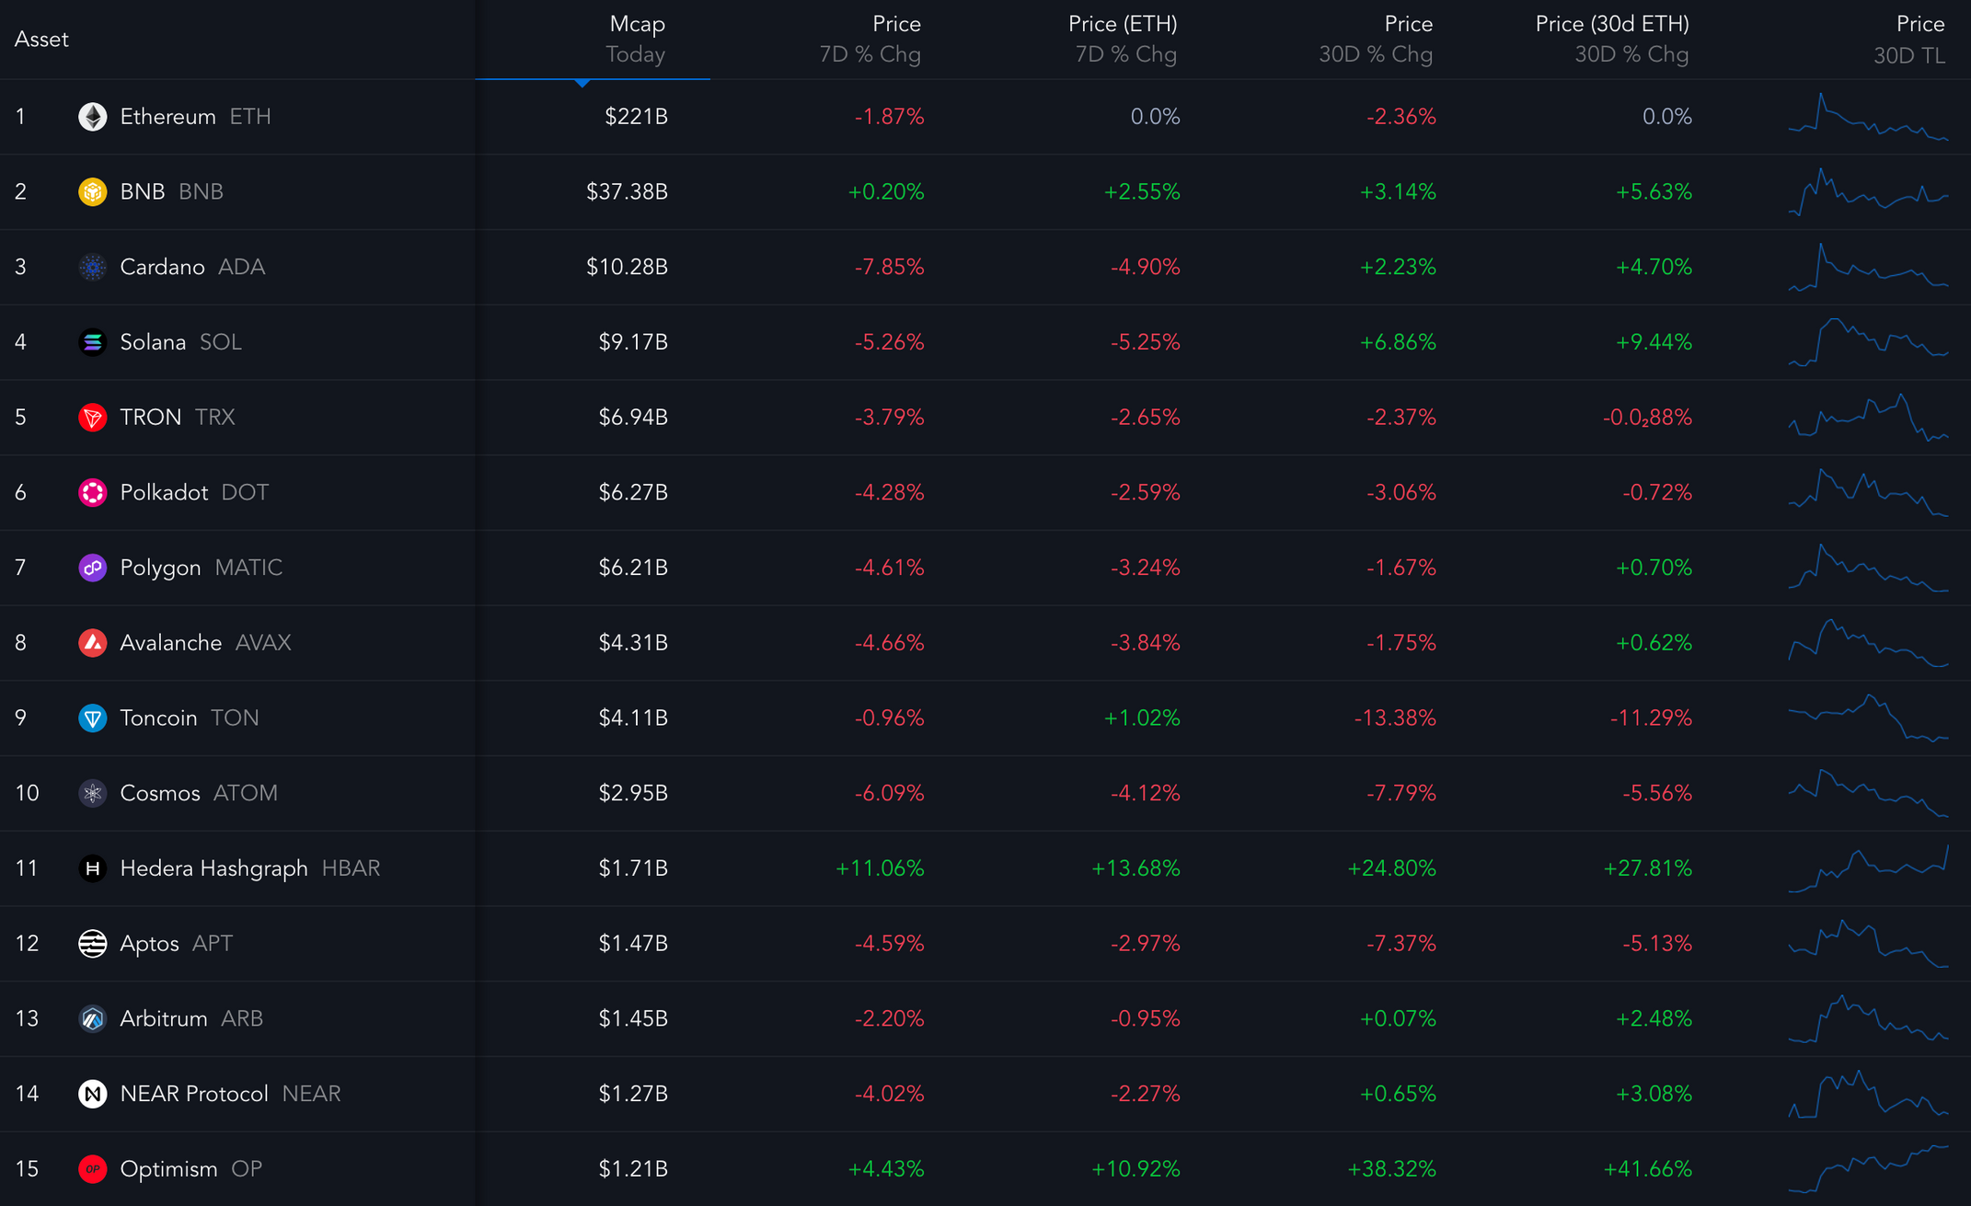Select Hedera 7D price change +11.06%

(880, 868)
